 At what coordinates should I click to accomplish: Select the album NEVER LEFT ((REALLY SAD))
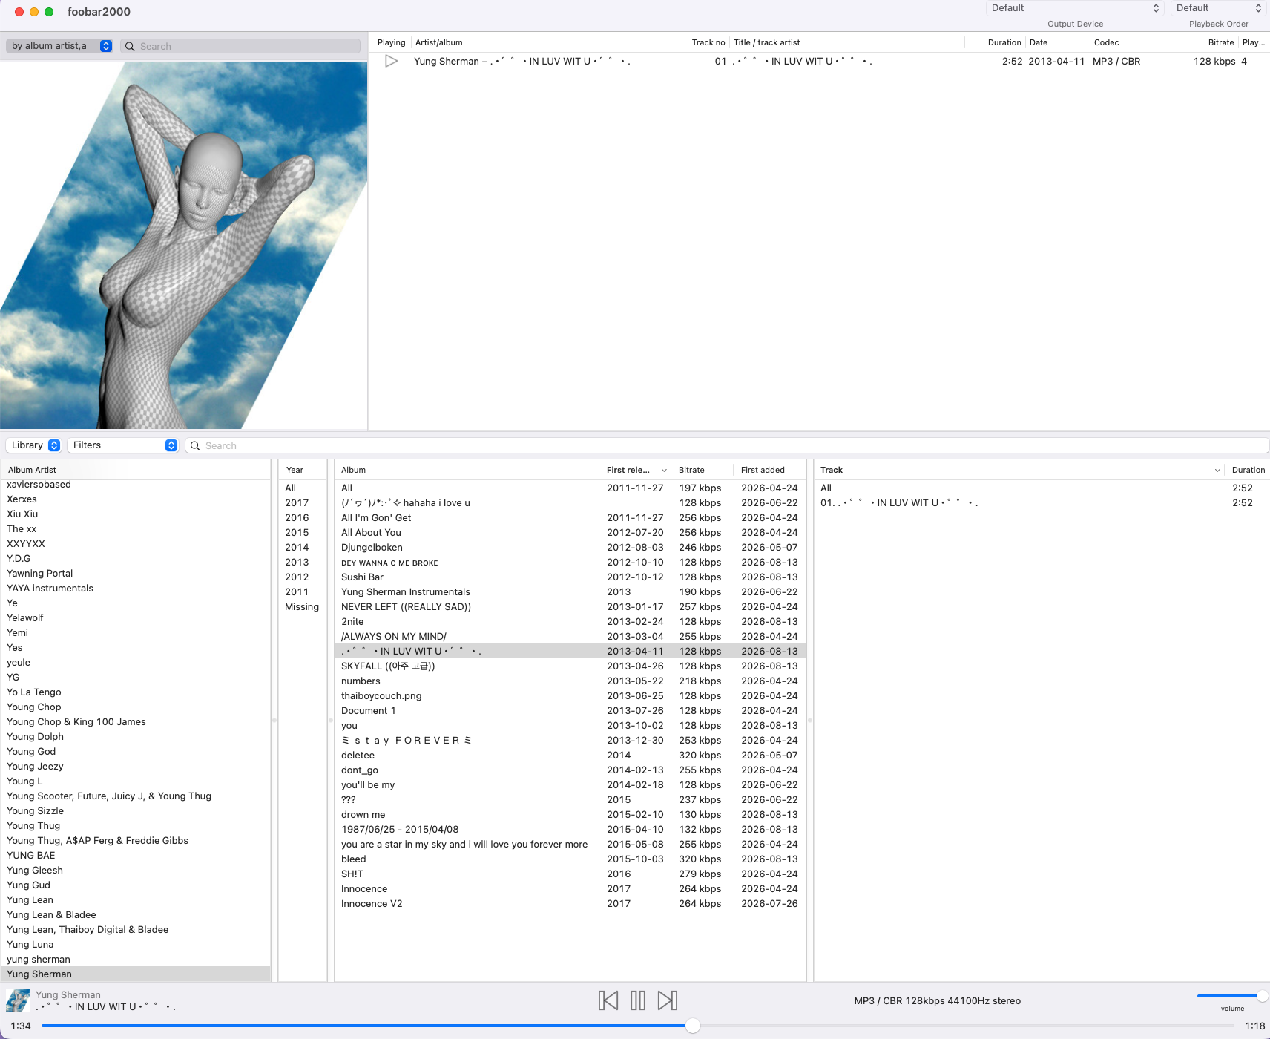coord(570,606)
